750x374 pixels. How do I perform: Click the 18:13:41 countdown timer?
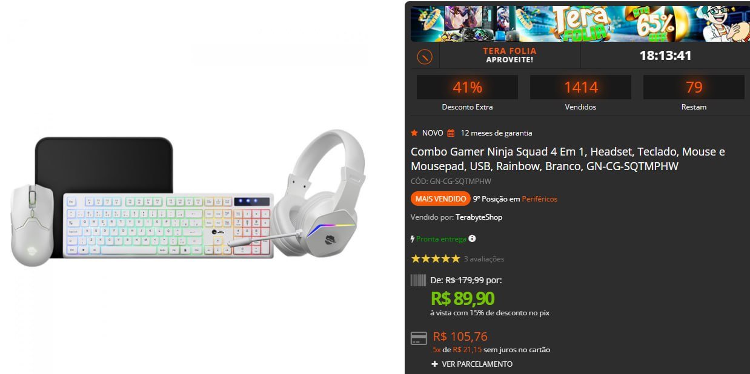coord(666,54)
